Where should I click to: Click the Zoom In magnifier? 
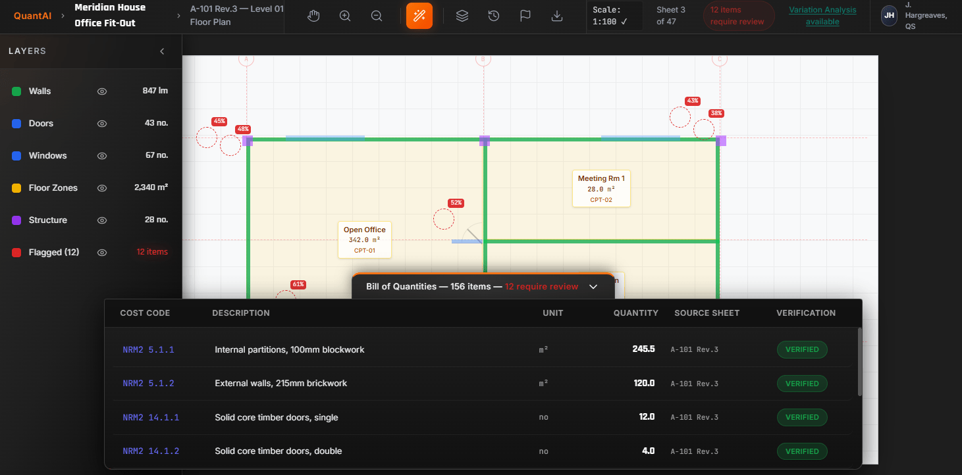344,16
